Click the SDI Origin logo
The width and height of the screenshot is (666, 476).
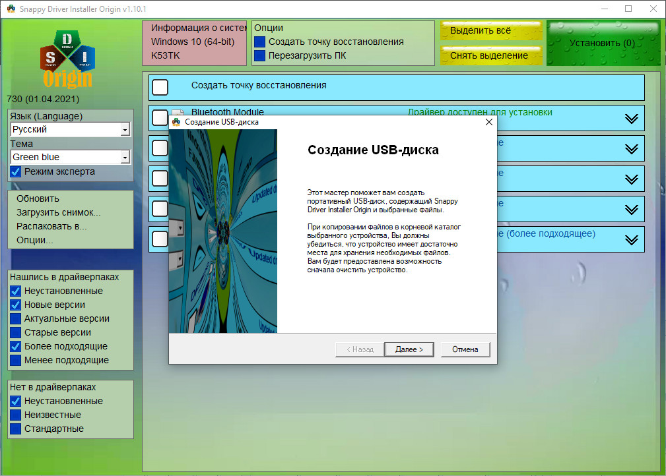pos(67,58)
